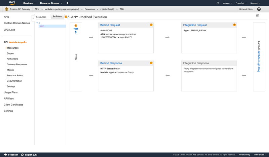Open the Method Request link
This screenshot has height=157, width=269.
coord(110,25)
